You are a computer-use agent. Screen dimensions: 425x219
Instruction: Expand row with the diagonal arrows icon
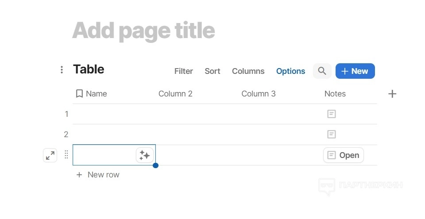(50, 155)
